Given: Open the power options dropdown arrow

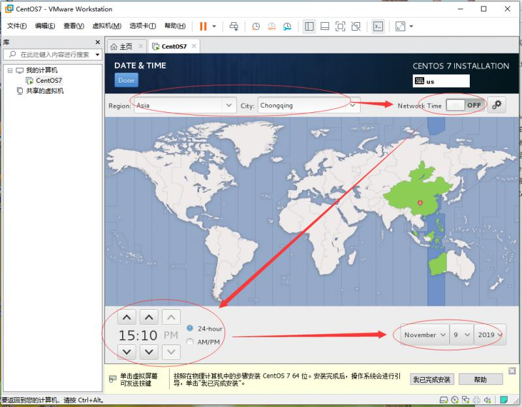Looking at the screenshot, I should pyautogui.click(x=214, y=26).
